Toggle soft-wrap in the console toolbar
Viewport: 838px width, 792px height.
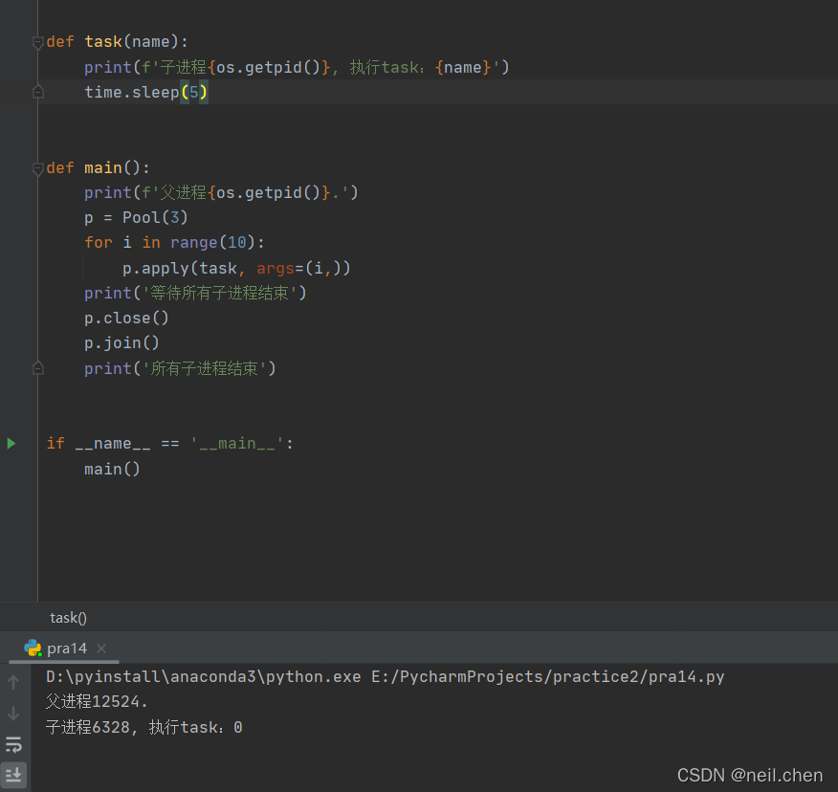click(13, 744)
